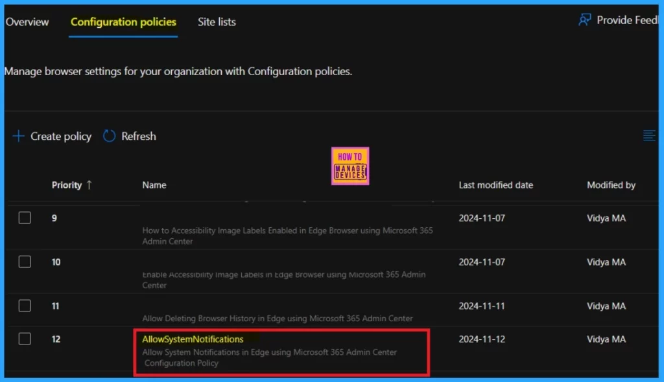Click the priority 10 number cell
The image size is (664, 382).
click(56, 262)
